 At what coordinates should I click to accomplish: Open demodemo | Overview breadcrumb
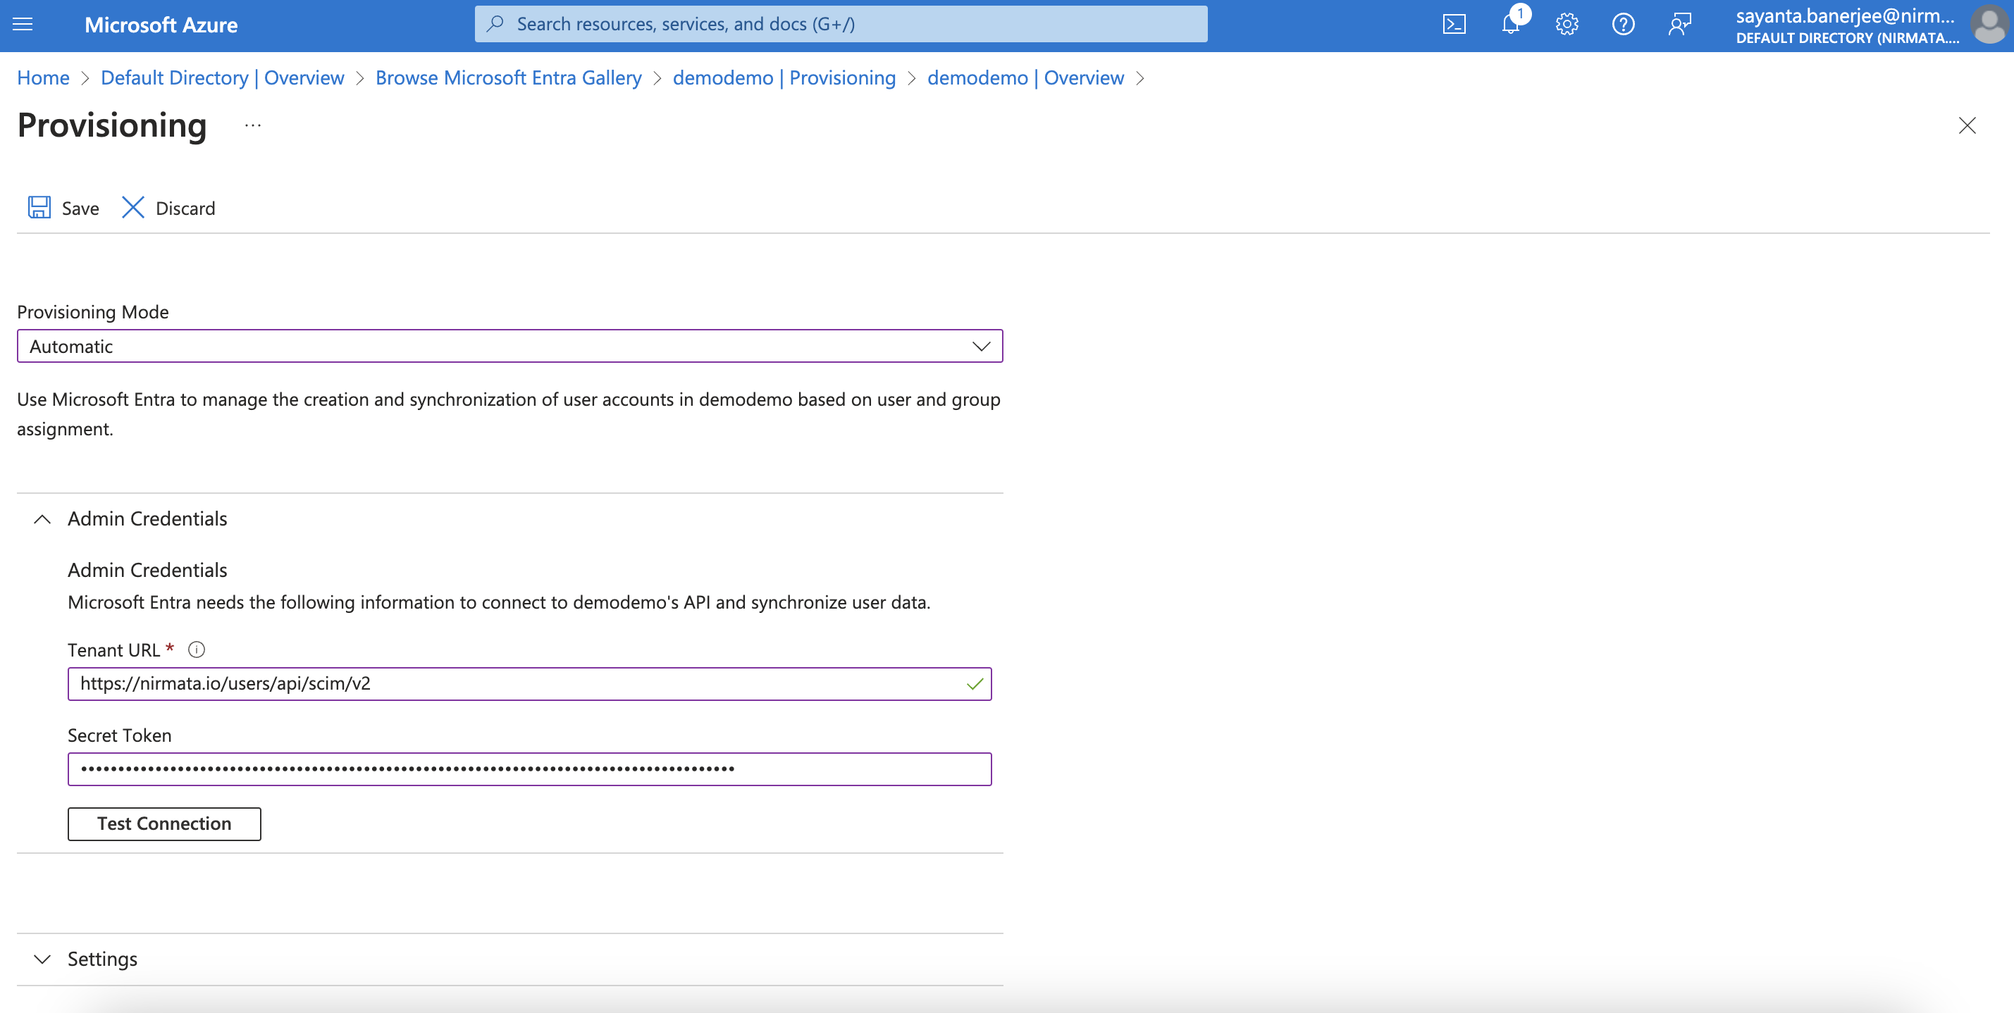[x=1026, y=77]
